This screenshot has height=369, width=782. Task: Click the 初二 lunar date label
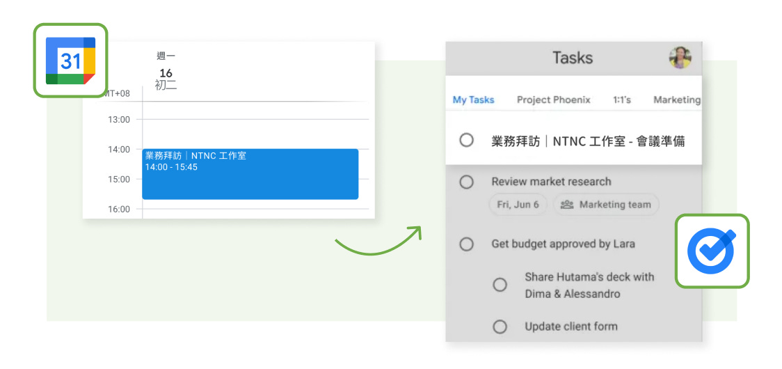pos(166,86)
